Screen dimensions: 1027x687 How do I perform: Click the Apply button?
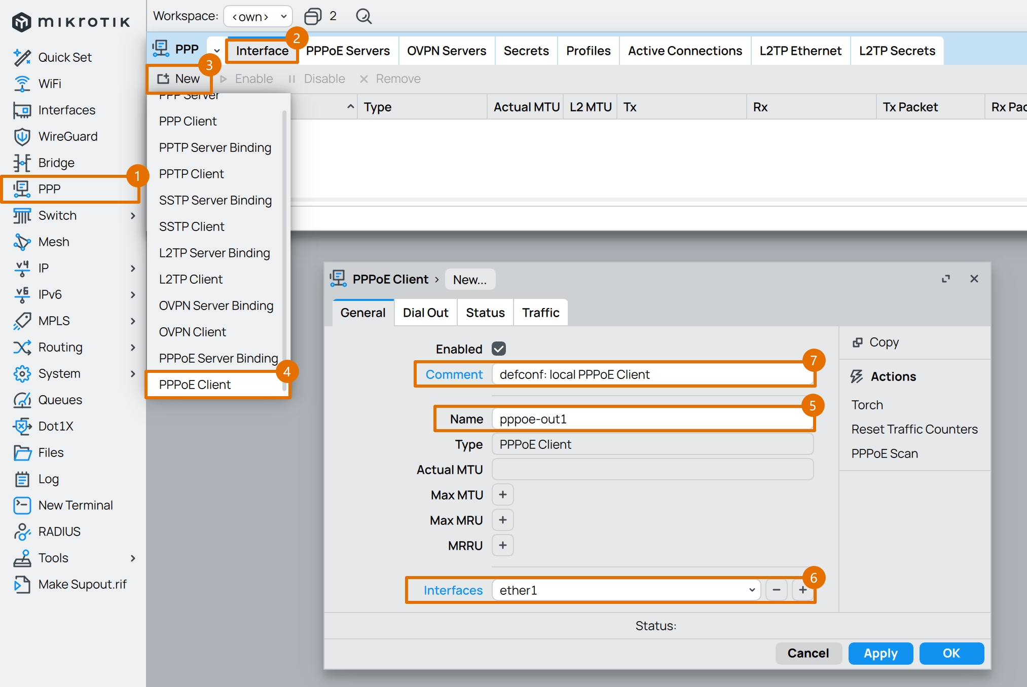(x=880, y=653)
